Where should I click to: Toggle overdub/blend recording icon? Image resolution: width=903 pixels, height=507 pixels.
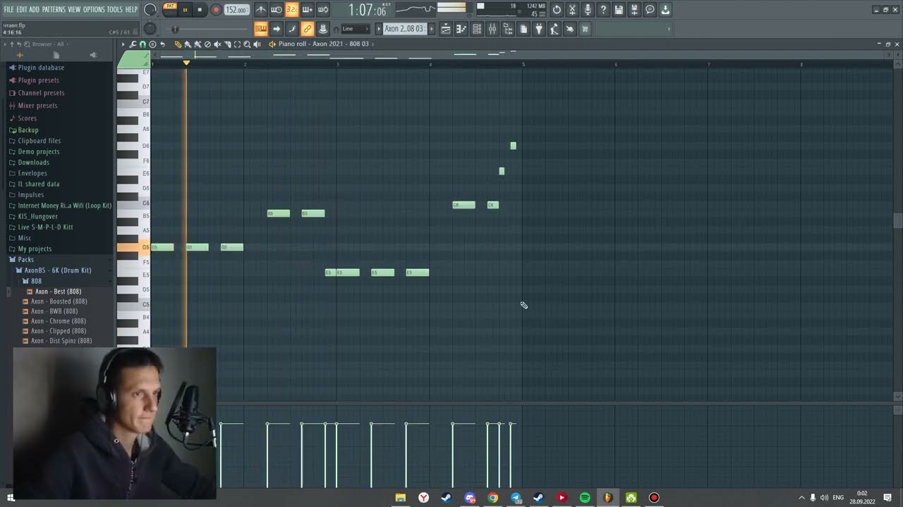pyautogui.click(x=307, y=10)
